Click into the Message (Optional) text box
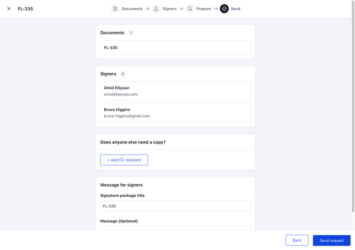Viewport: 355px width, 250px height. pos(175,228)
